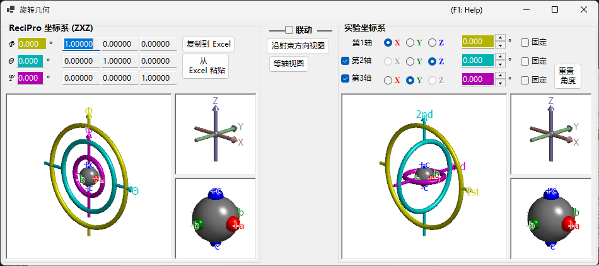
Task: Click the green -b marker on right sphere view
Action: (x=532, y=225)
